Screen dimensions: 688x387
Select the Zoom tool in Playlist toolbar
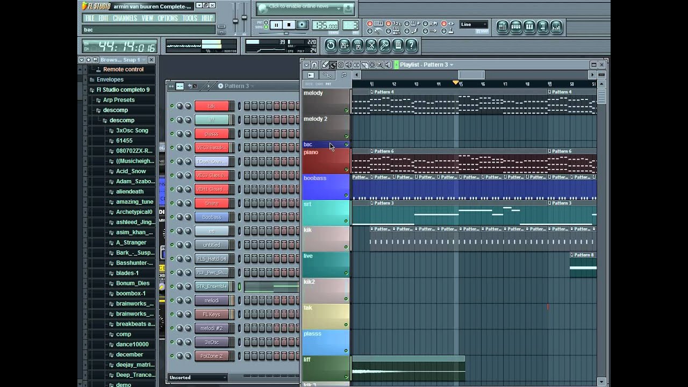click(x=380, y=64)
